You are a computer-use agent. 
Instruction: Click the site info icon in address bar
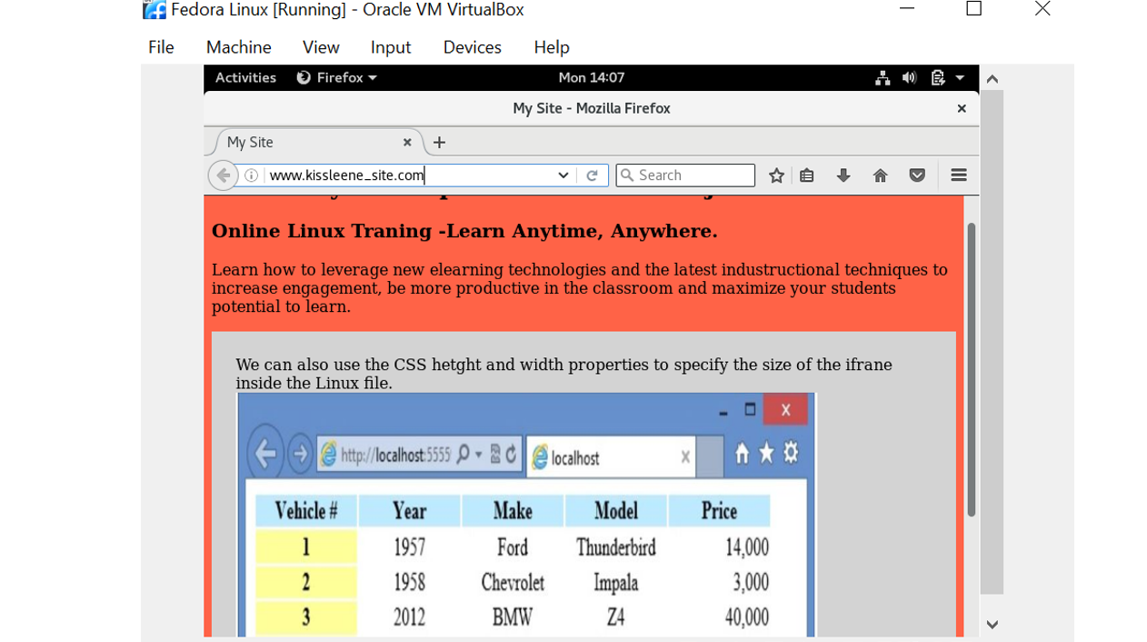click(252, 176)
